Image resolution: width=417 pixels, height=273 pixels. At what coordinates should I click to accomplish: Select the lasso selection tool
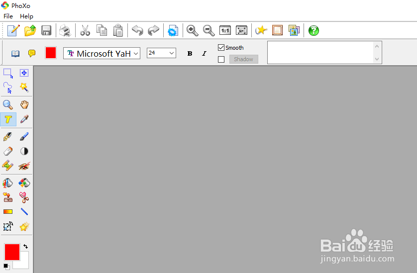[8, 88]
